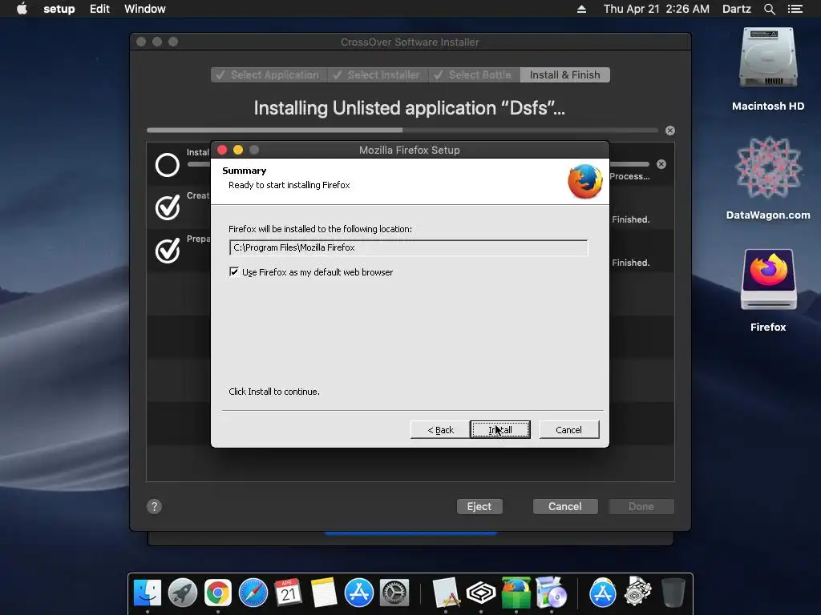The image size is (821, 615).
Task: Click Cancel in CrossOver installer window
Action: point(565,506)
